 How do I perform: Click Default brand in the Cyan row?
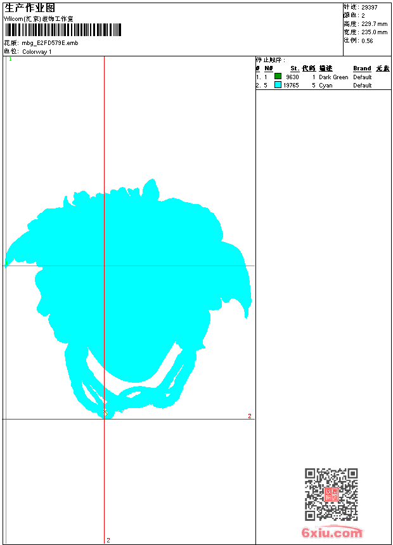coord(363,86)
